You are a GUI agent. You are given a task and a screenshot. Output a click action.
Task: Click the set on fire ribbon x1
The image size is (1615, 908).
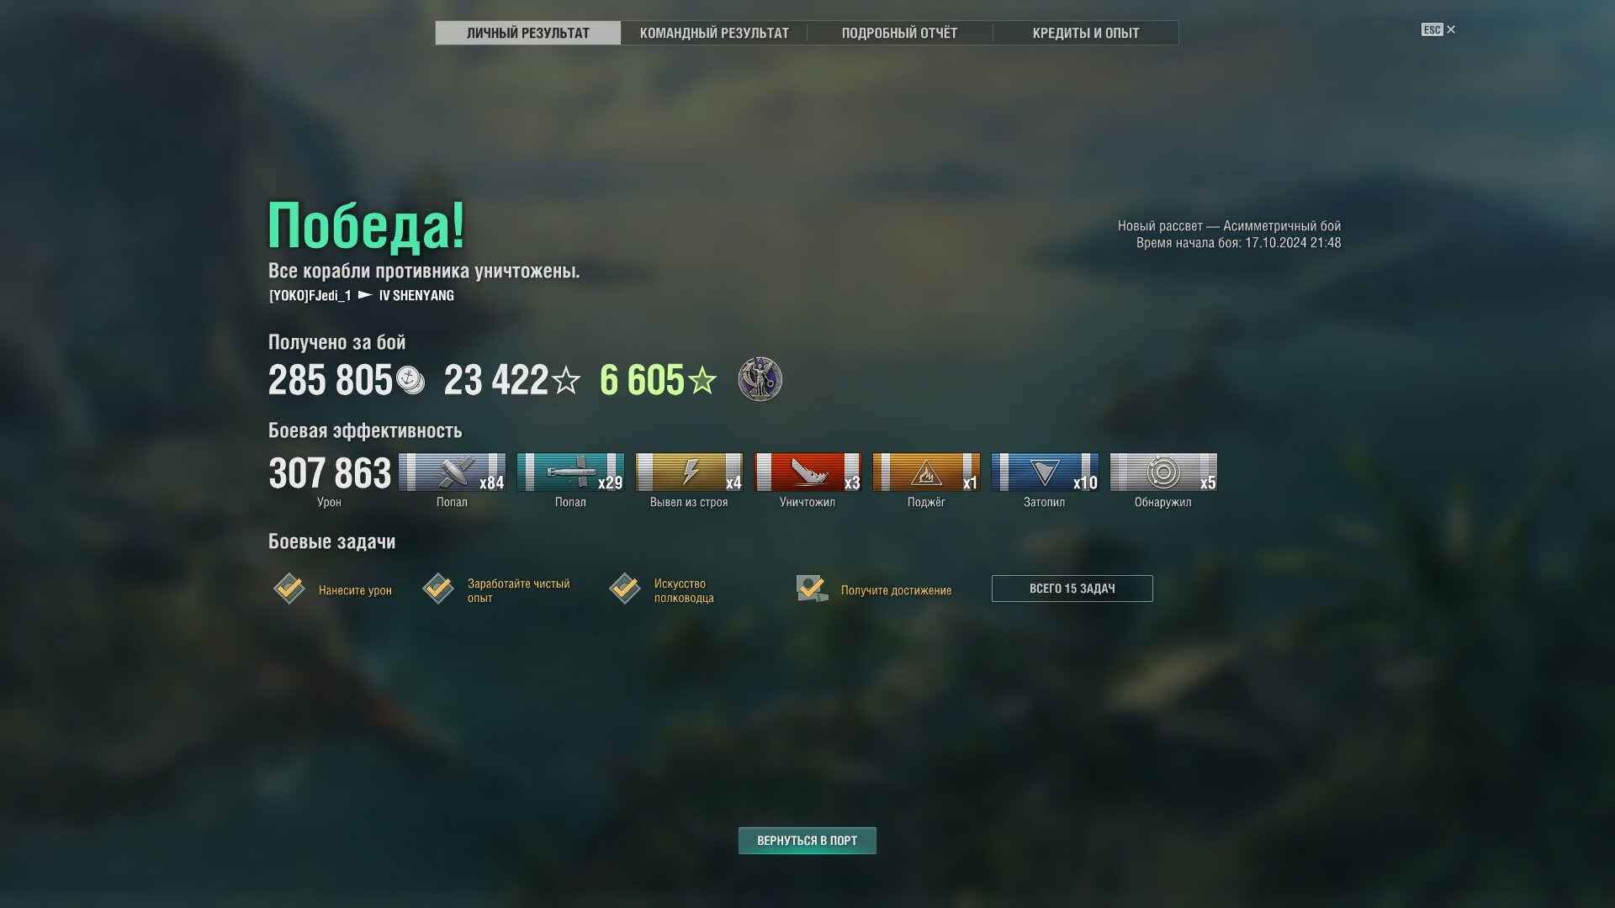926,472
